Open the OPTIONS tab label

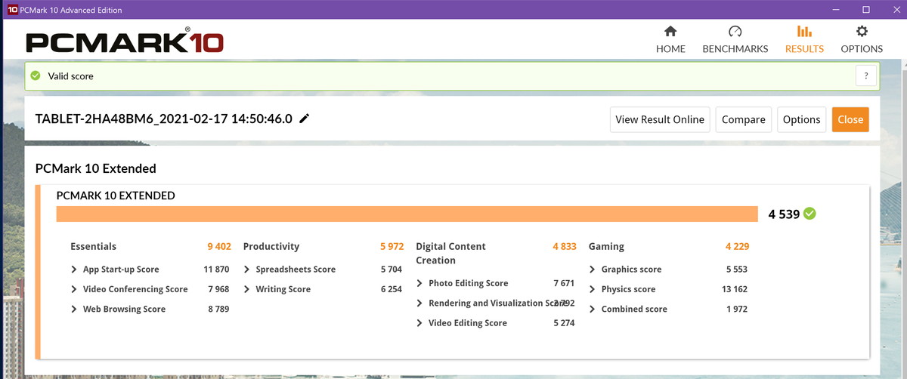click(x=862, y=49)
